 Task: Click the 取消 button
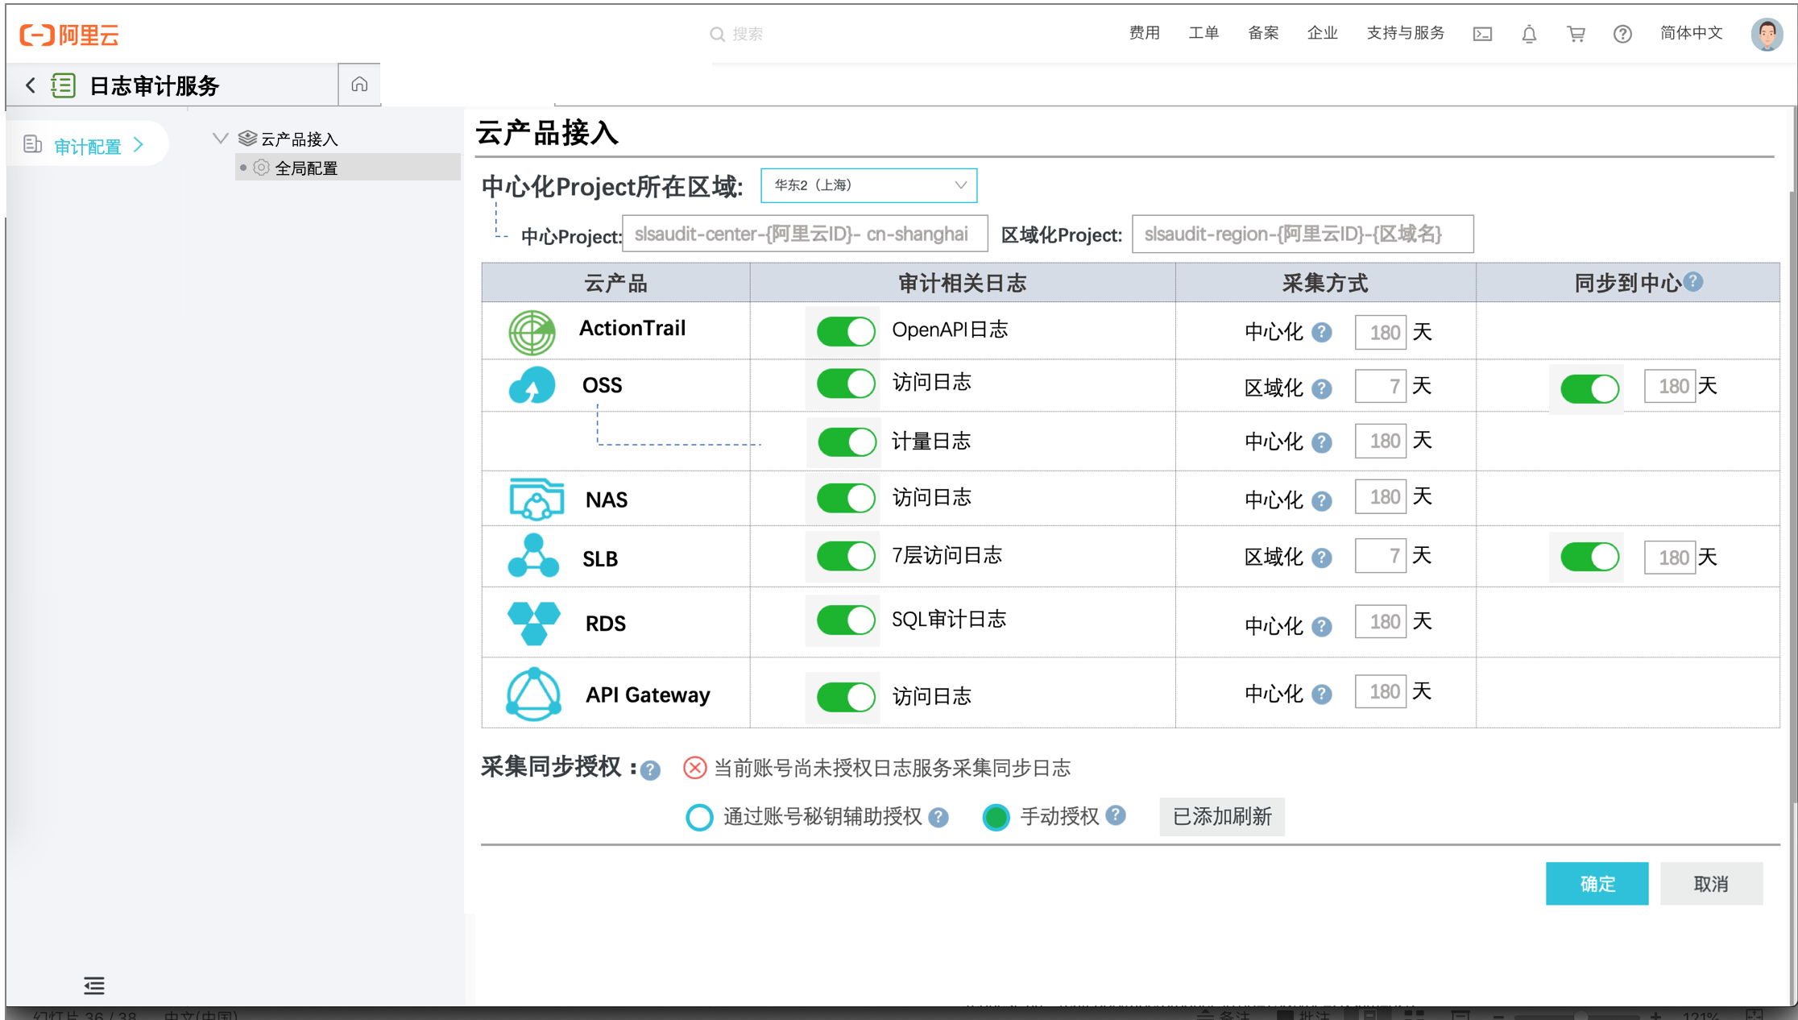[1711, 884]
